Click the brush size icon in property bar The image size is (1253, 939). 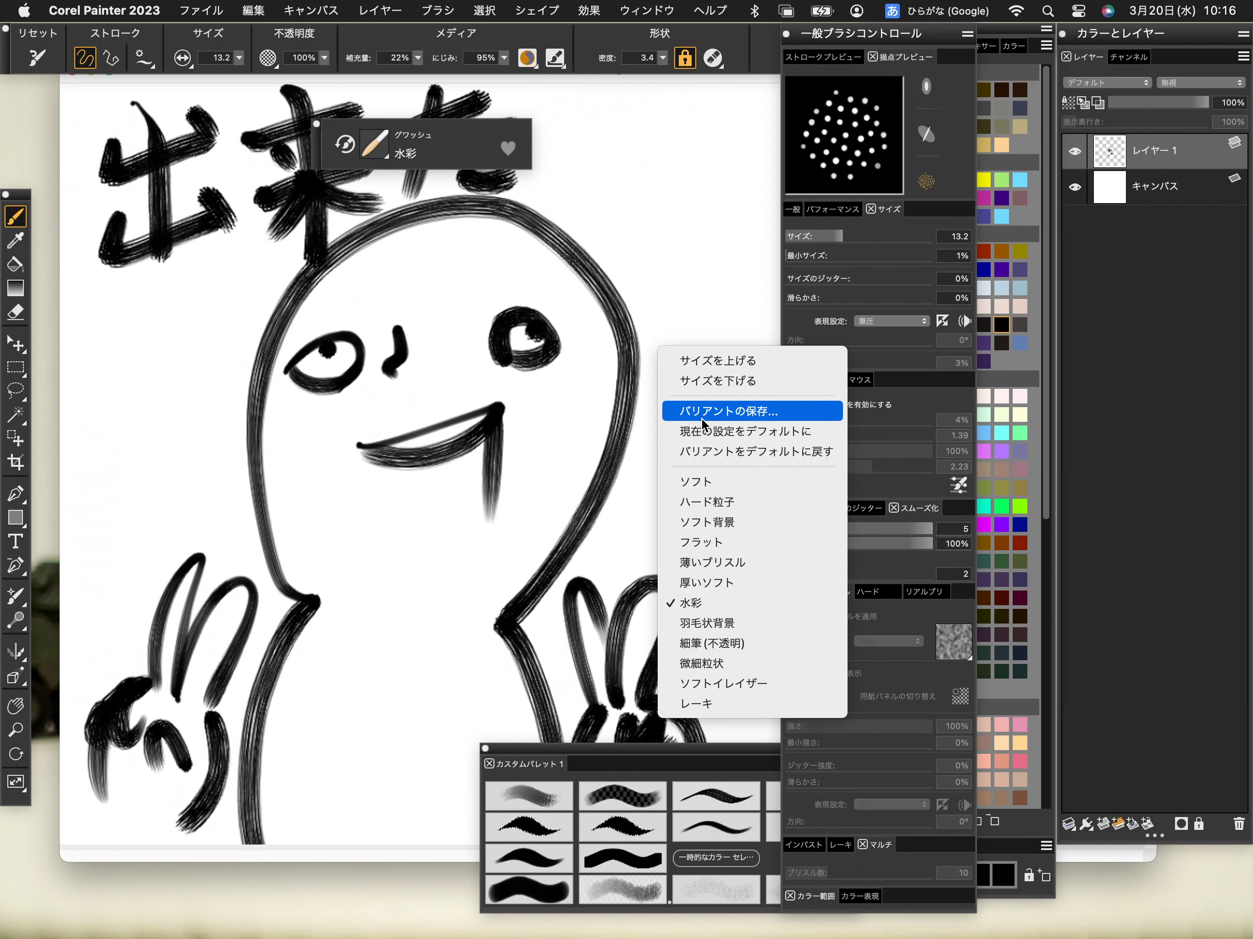[x=183, y=58]
